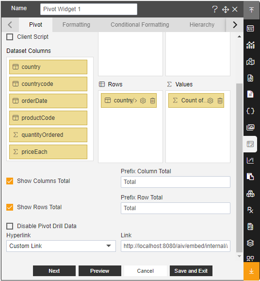
Task: Open settings gear for country row field
Action: point(143,101)
